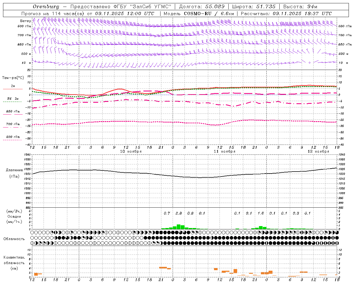
Task: Click the "Ветер" wind panel label
Action: (25, 21)
